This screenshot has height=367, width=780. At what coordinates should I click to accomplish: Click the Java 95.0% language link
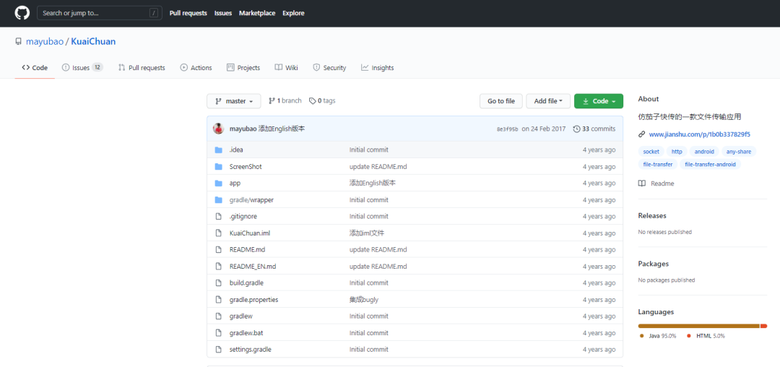point(658,336)
